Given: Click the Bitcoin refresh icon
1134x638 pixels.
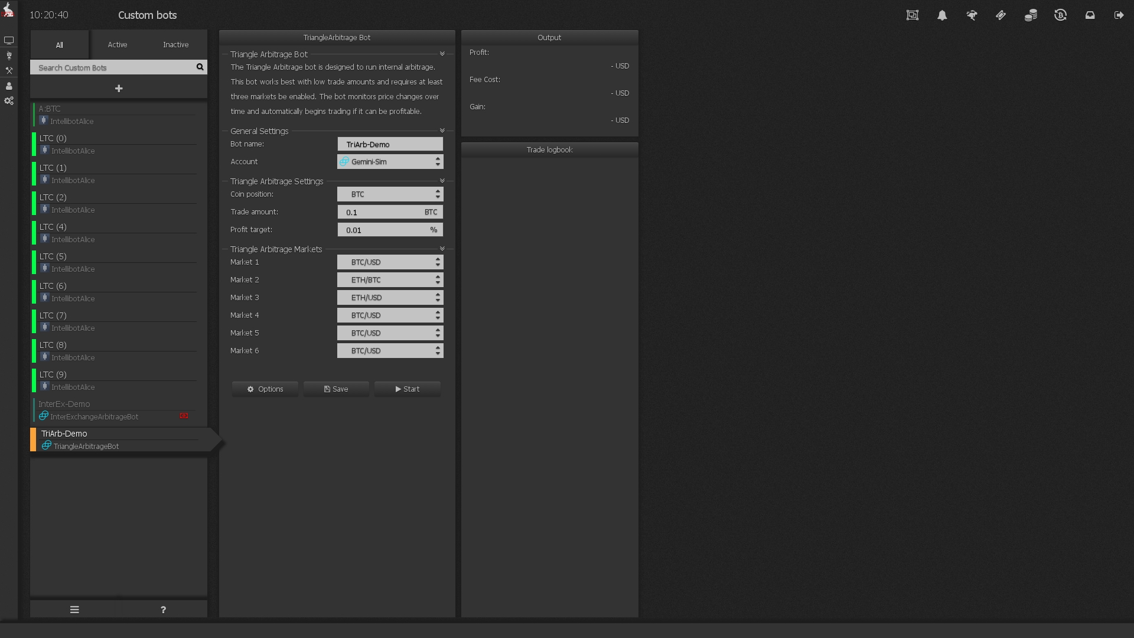Looking at the screenshot, I should (1060, 15).
